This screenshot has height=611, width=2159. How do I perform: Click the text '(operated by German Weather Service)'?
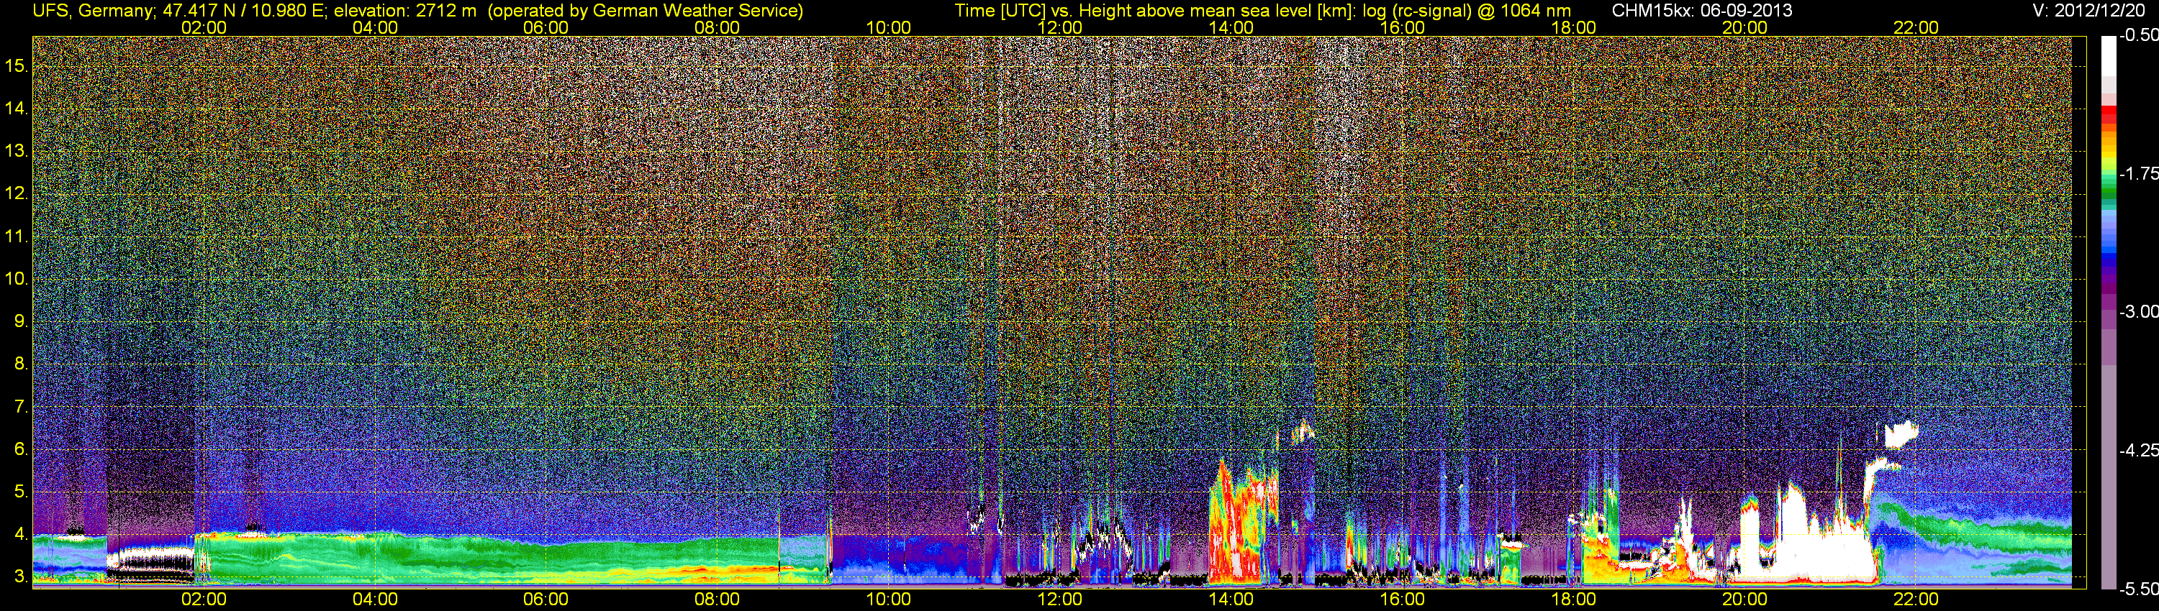click(646, 11)
